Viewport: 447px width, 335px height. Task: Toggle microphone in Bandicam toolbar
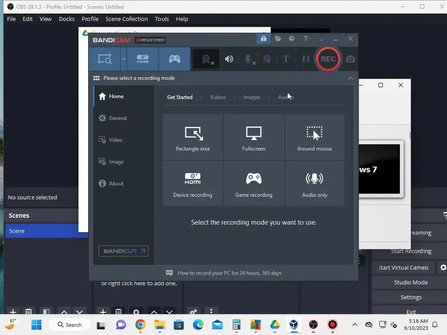(248, 59)
